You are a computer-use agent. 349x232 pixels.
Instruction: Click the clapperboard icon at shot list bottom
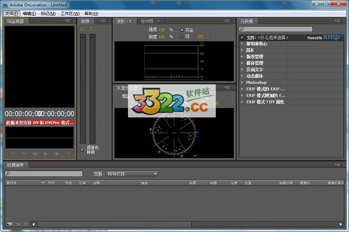click(18, 224)
